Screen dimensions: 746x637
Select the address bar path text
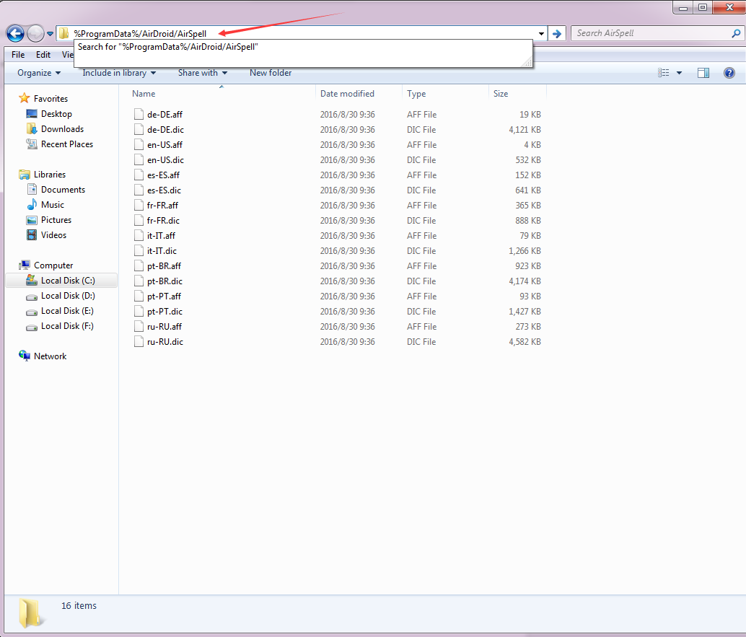point(140,34)
